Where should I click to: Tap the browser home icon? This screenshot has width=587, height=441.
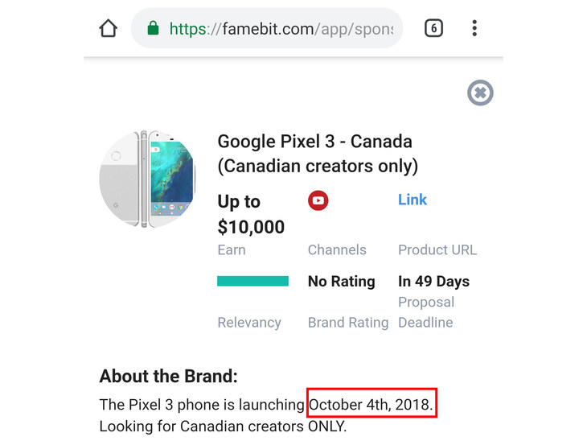point(109,28)
